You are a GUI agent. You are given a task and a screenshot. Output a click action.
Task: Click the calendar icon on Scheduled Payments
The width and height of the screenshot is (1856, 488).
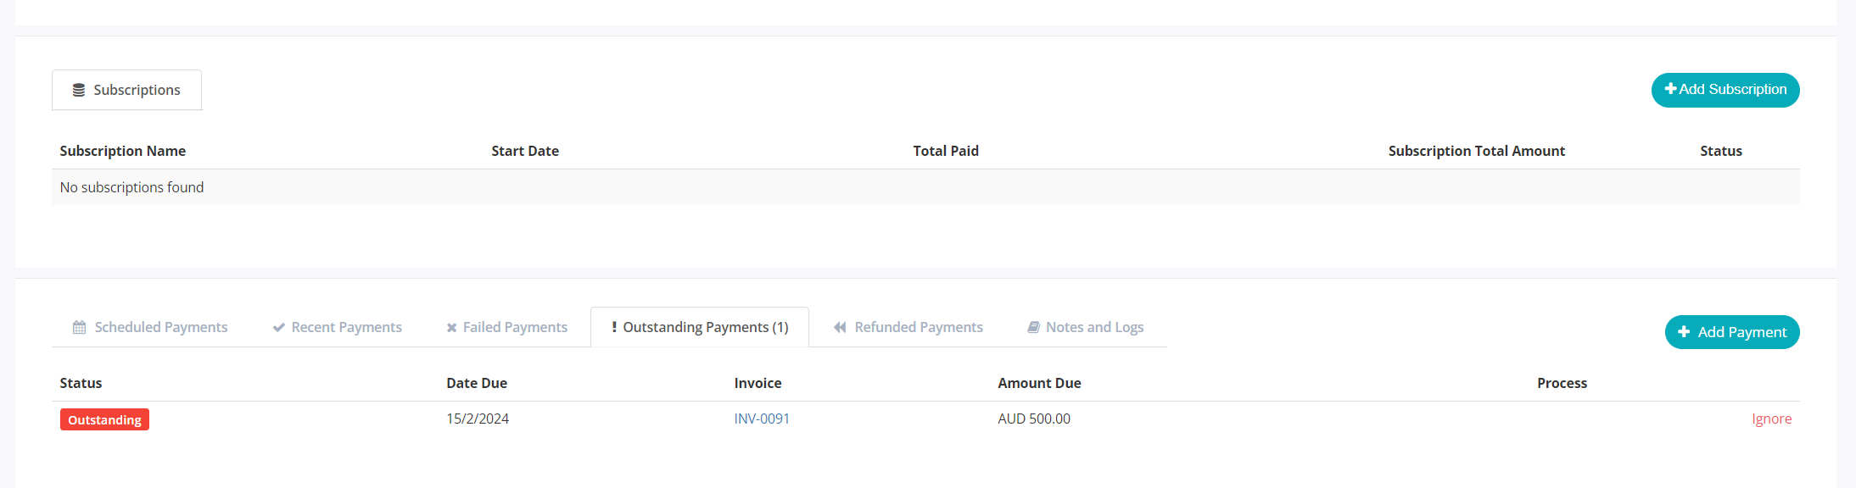point(79,327)
